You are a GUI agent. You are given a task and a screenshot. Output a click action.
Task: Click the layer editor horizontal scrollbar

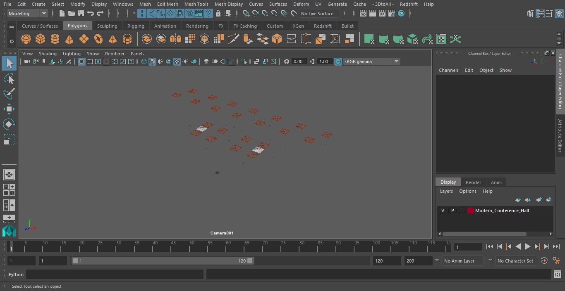[x=484, y=234]
